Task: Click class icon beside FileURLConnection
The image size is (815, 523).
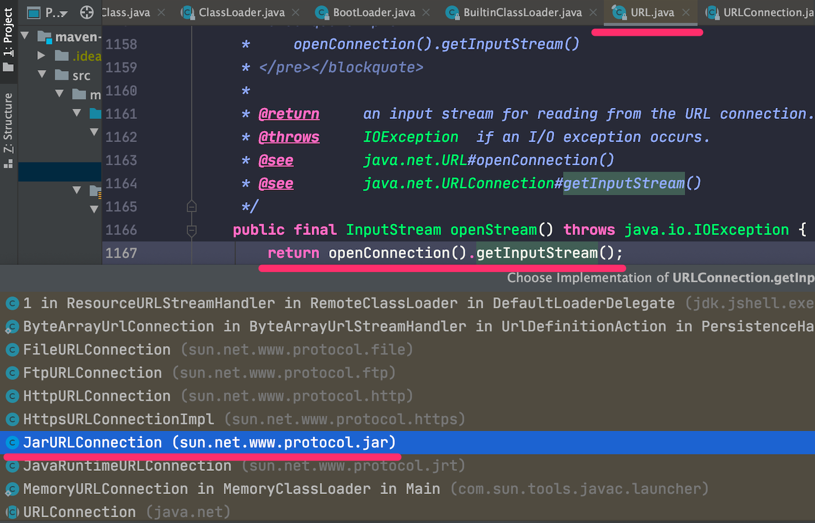Action: 12,350
